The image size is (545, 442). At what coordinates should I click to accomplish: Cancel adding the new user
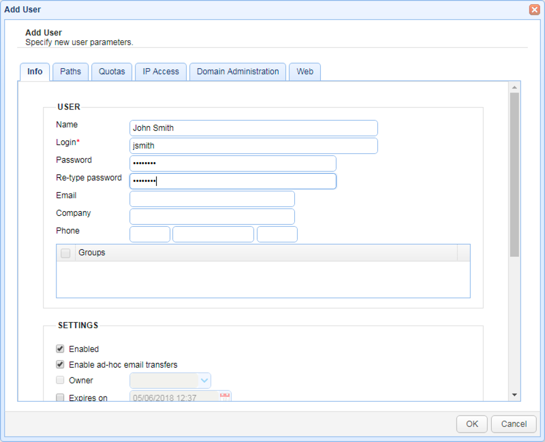click(x=514, y=424)
